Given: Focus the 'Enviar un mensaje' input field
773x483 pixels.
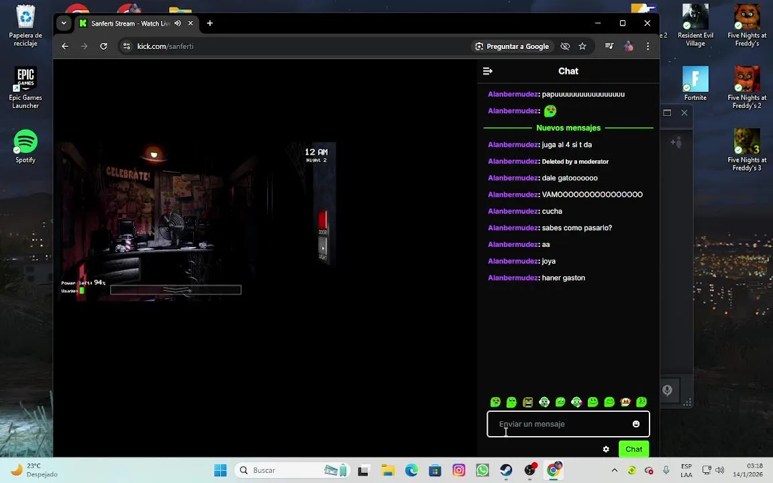Looking at the screenshot, I should (x=568, y=424).
